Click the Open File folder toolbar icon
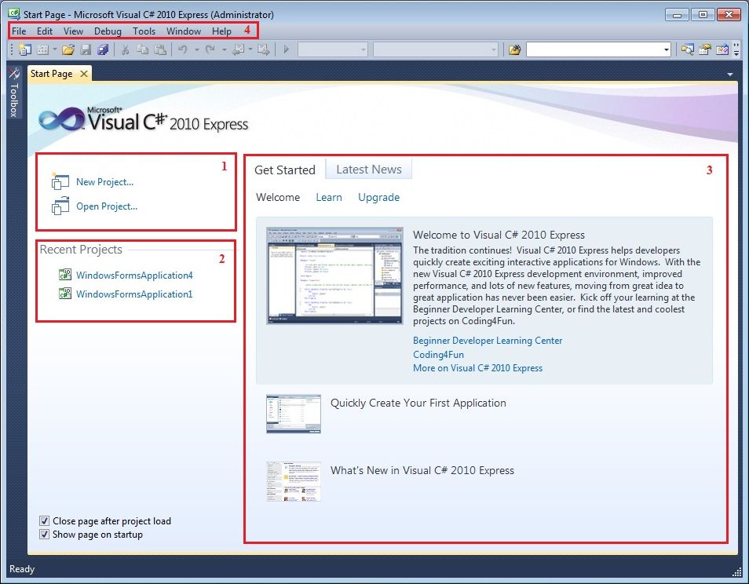 point(68,50)
